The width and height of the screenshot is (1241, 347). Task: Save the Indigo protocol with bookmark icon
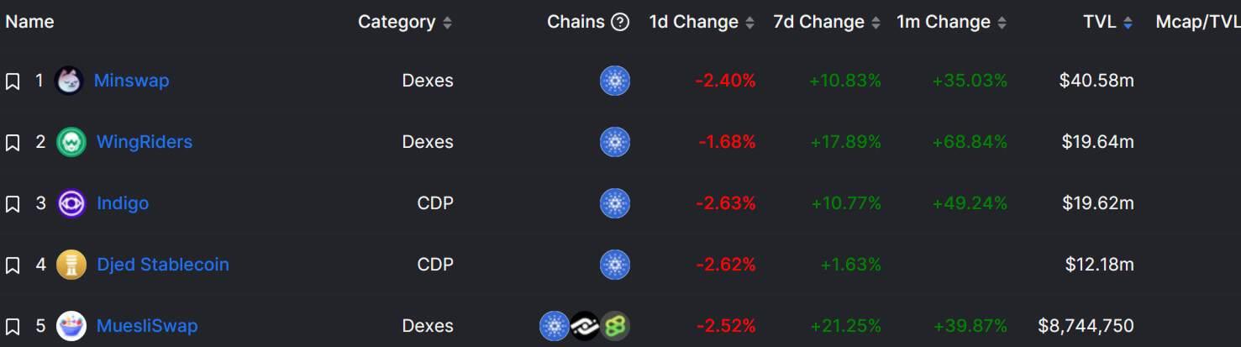click(13, 204)
